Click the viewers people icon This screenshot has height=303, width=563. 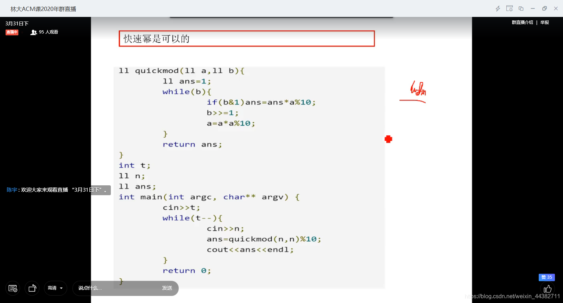click(x=34, y=32)
